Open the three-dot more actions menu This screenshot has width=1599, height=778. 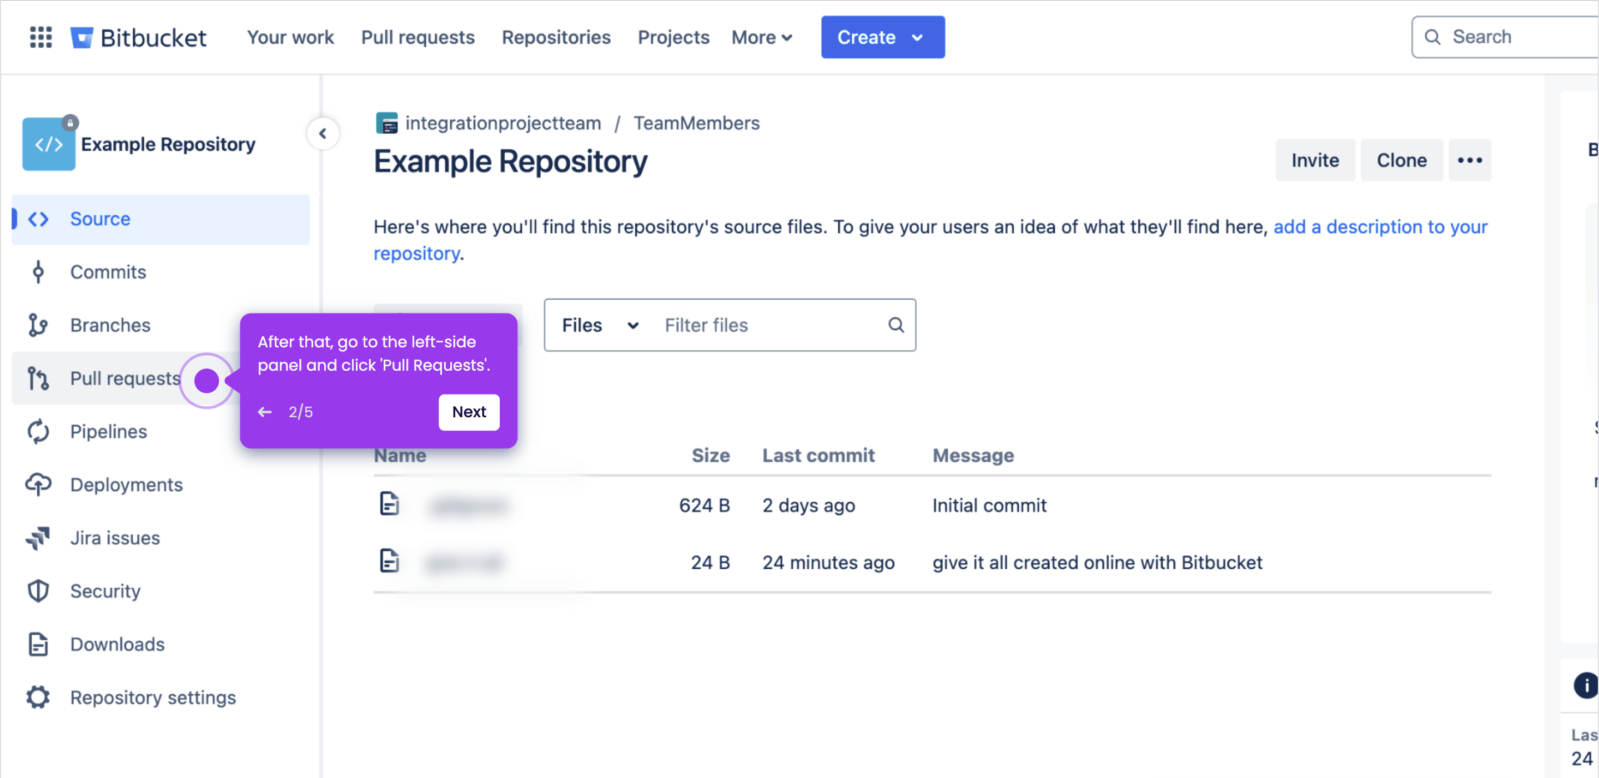coord(1470,160)
